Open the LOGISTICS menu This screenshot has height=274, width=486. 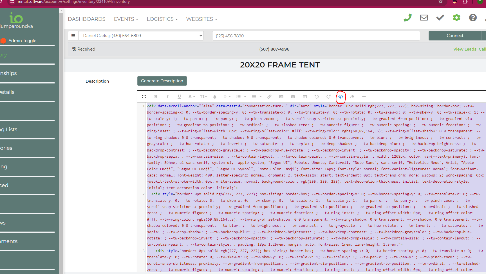pyautogui.click(x=162, y=19)
